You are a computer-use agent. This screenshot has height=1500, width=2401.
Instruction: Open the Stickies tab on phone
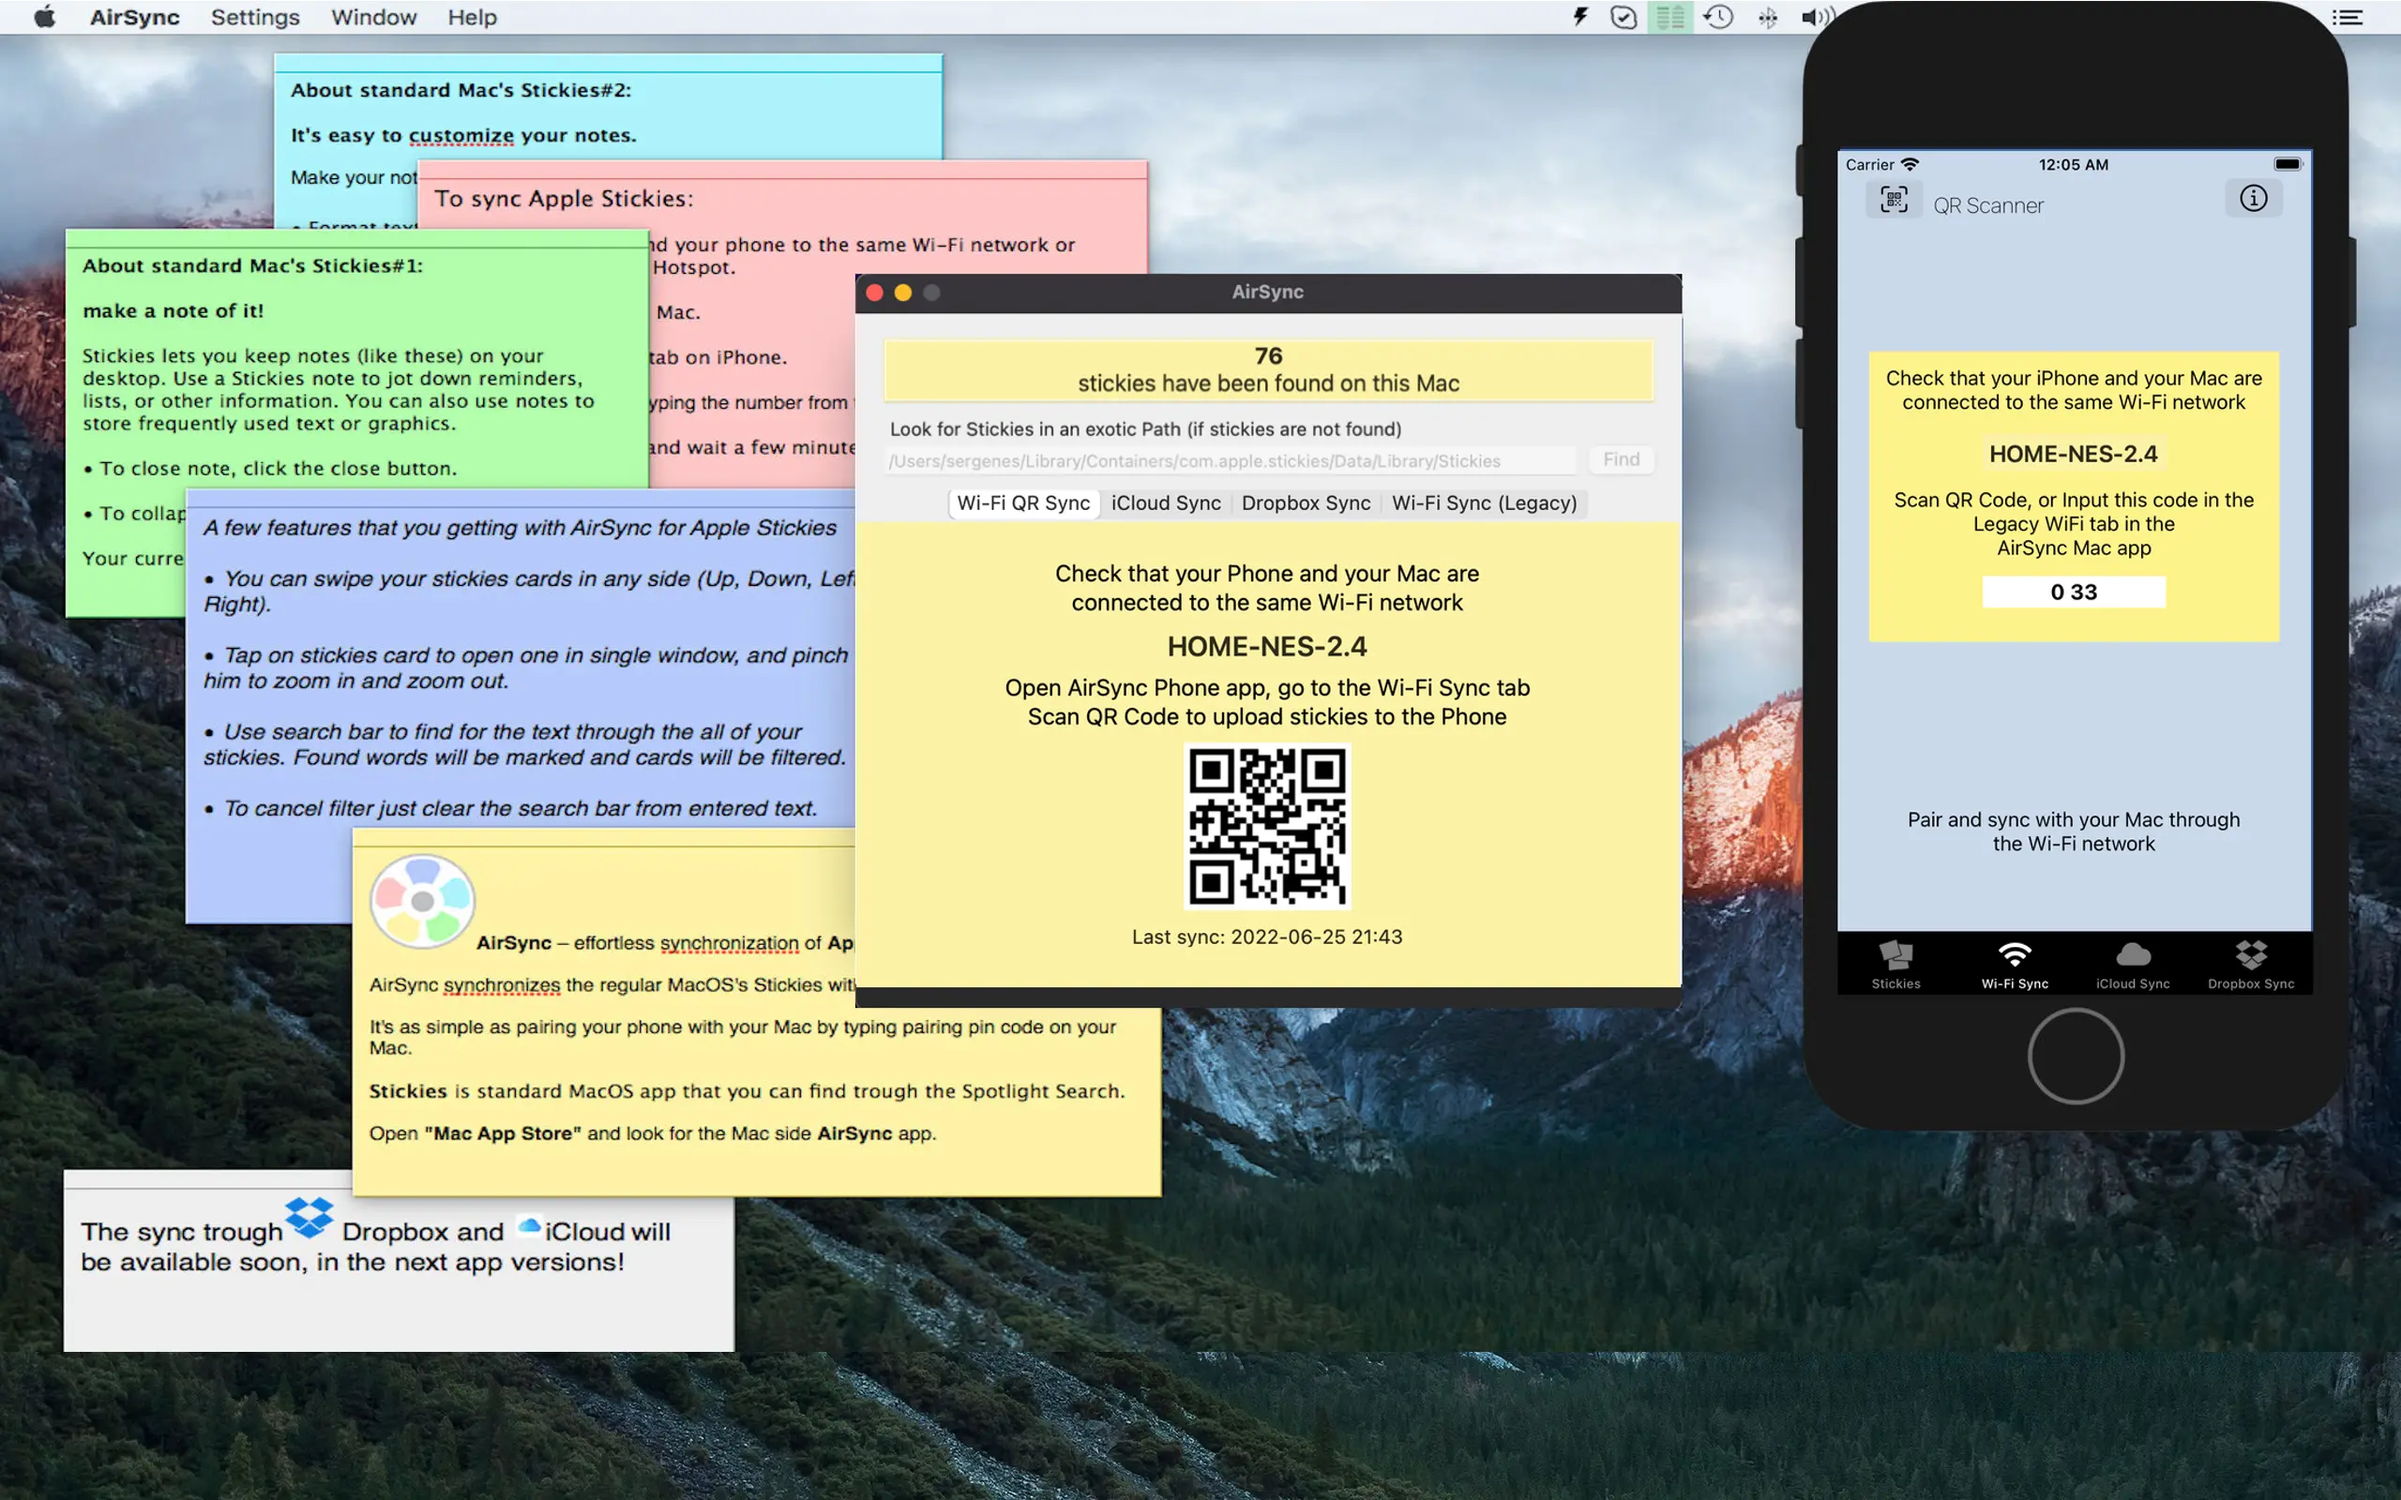click(1896, 966)
